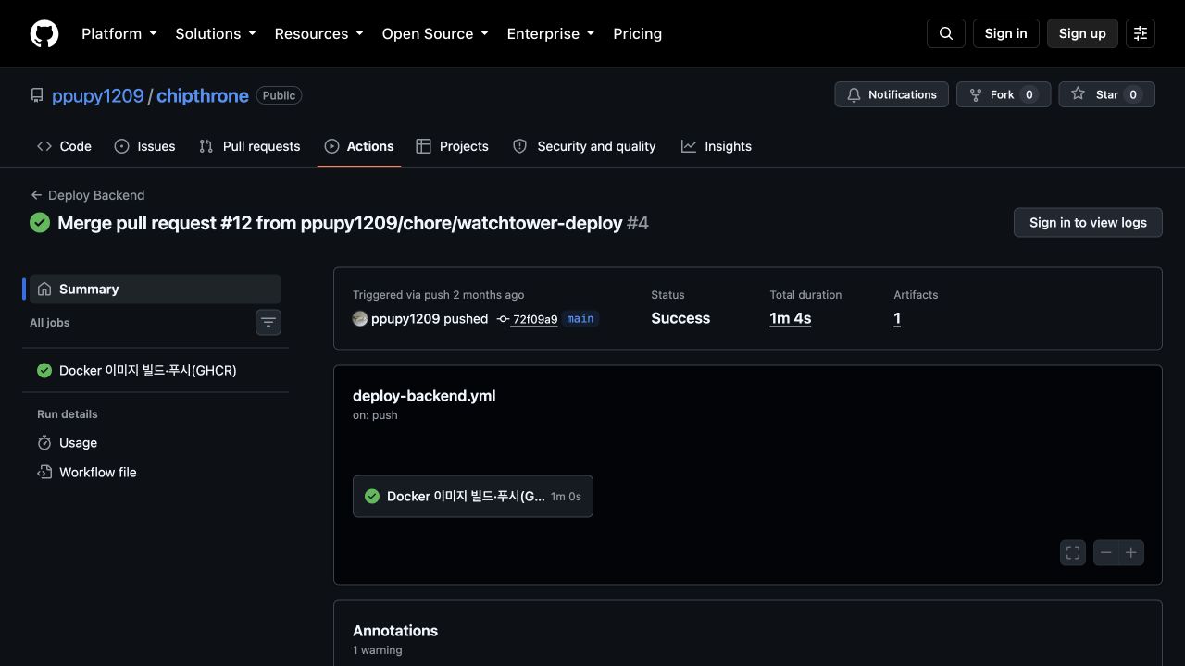Click the Fork count 0
The width and height of the screenshot is (1185, 666).
(1029, 94)
